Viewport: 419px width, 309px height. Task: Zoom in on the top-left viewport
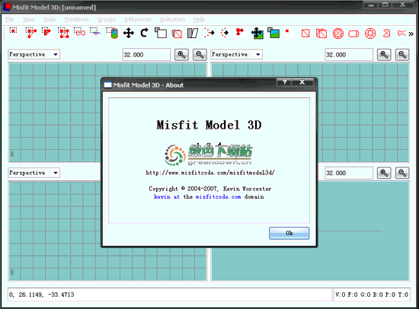coord(181,55)
